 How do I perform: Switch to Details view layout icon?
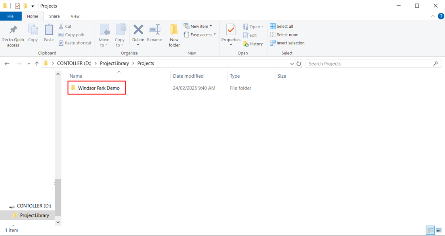pyautogui.click(x=430, y=230)
